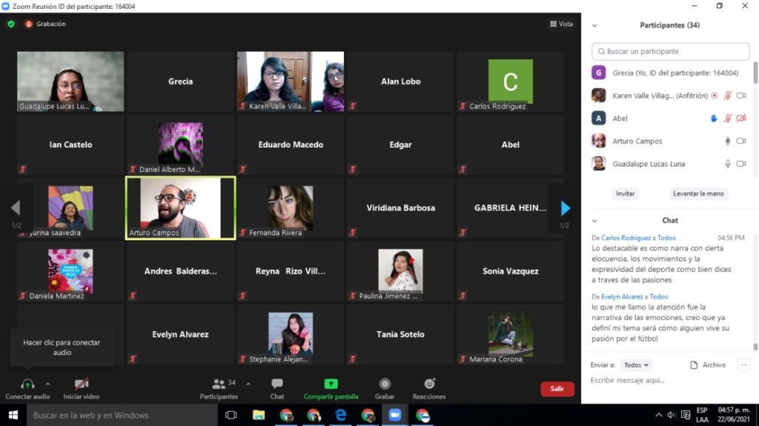Viewport: 759px width, 426px height.
Task: Select Mariana Corona tile
Action: [511, 334]
